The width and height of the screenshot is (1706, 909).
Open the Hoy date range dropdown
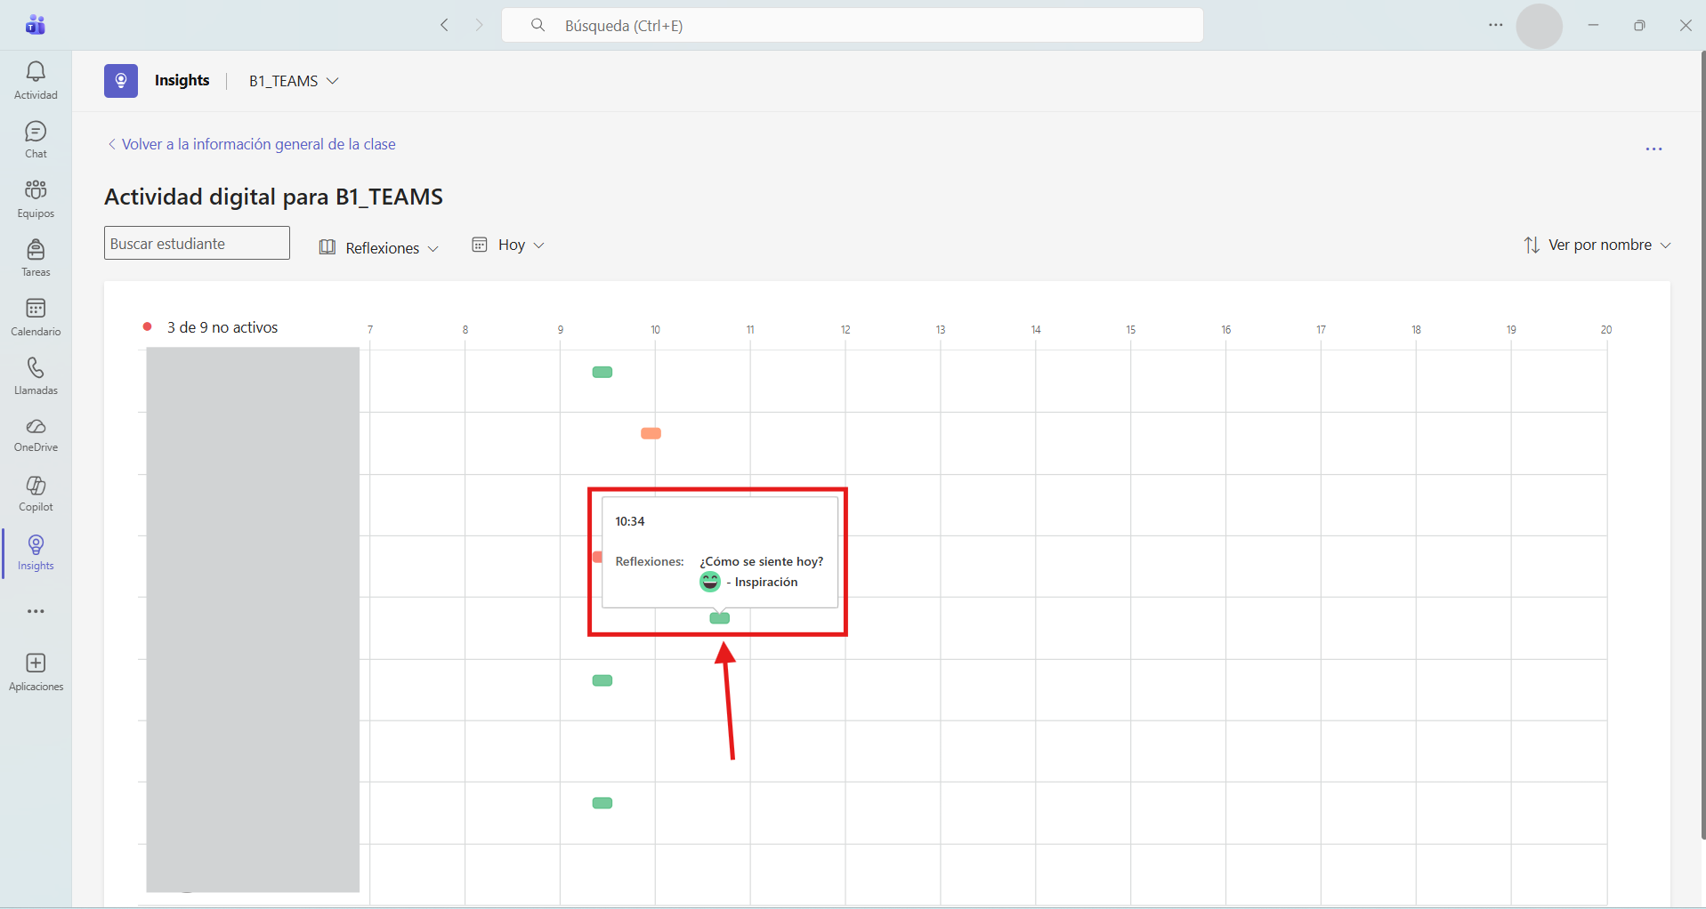pos(508,245)
